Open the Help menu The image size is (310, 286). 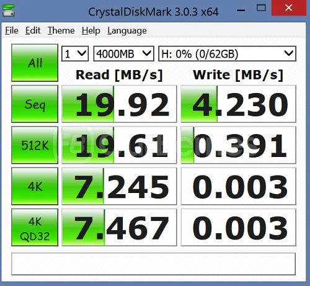click(91, 30)
